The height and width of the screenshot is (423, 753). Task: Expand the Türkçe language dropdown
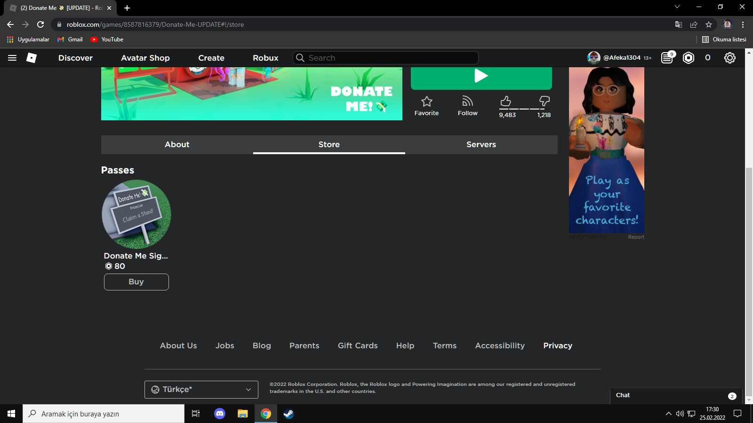click(x=201, y=390)
